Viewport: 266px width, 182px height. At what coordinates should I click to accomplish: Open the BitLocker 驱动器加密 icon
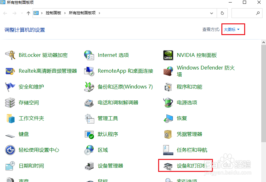pos(10,55)
